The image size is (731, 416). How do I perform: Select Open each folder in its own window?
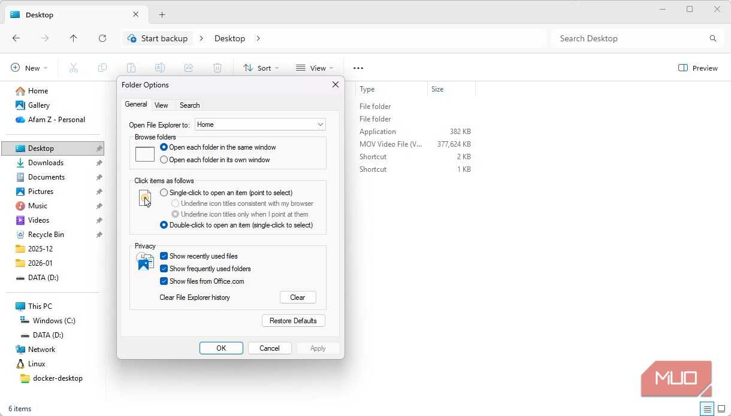(x=164, y=160)
